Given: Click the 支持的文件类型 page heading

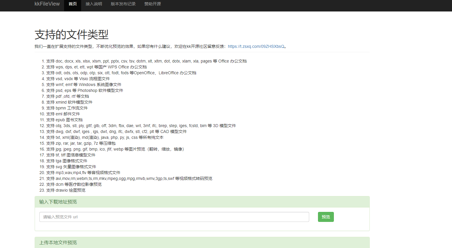Looking at the screenshot, I should pos(71,35).
